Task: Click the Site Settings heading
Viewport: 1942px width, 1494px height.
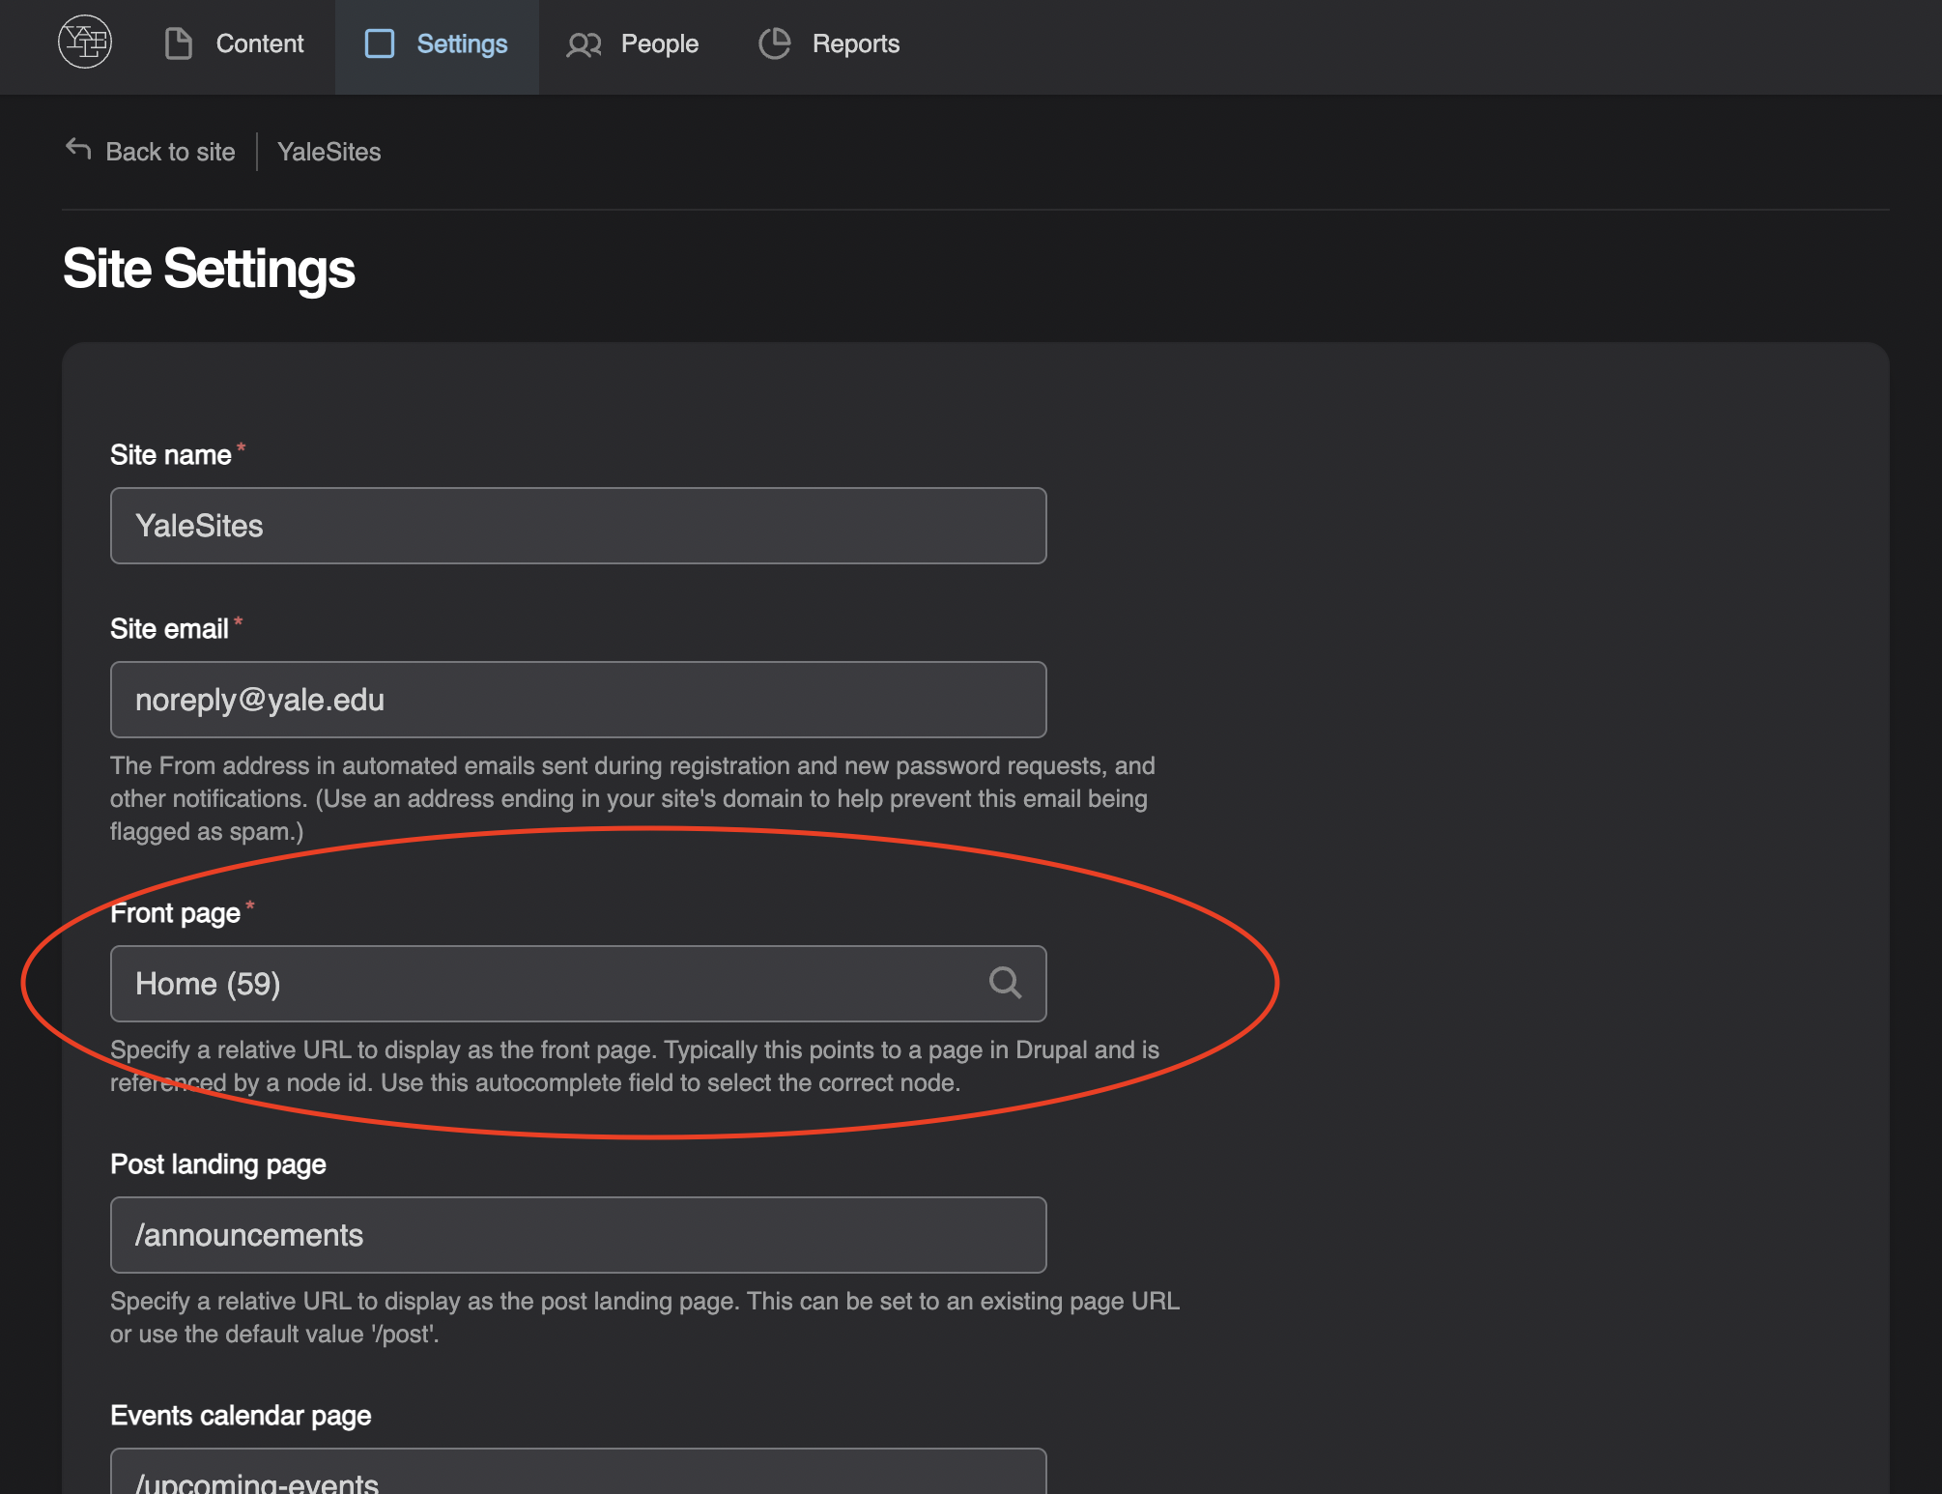Action: point(209,269)
